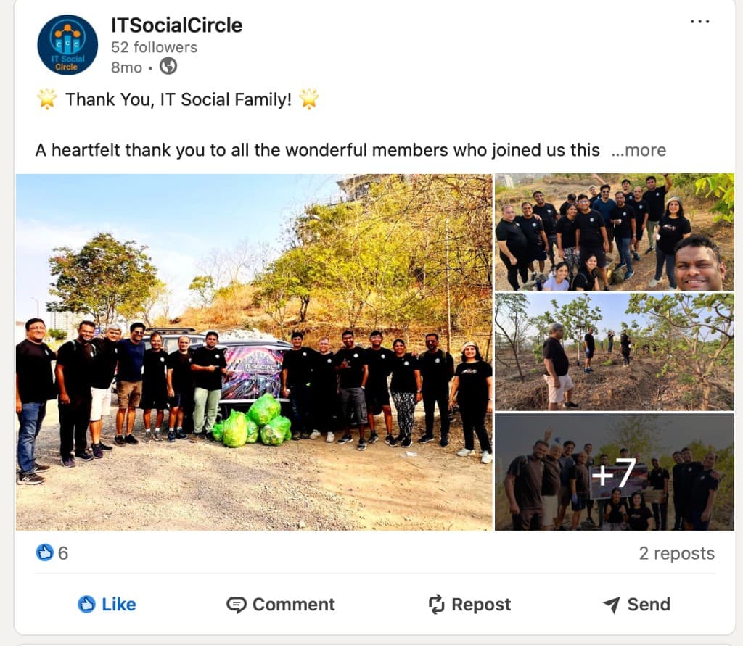Image resolution: width=743 pixels, height=646 pixels.
Task: View the 2 reposts link
Action: [x=676, y=553]
